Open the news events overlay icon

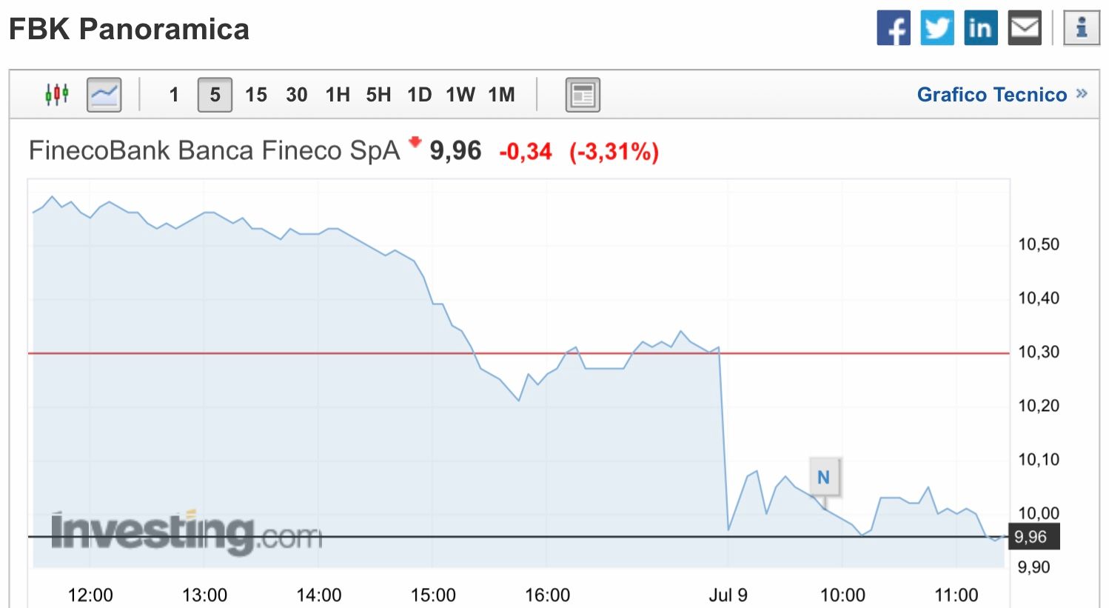click(x=582, y=94)
